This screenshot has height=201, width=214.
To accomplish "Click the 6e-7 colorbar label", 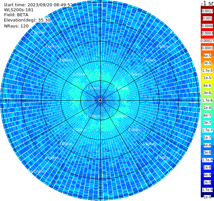I will coord(207,115).
